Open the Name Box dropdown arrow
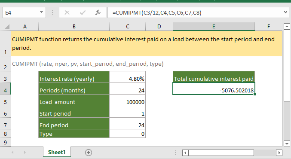Image resolution: width=291 pixels, height=159 pixels. click(x=41, y=12)
